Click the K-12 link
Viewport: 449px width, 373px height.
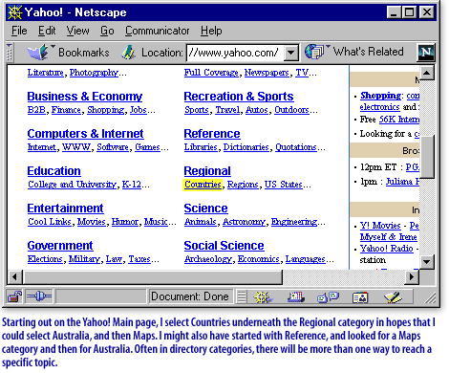pos(132,185)
